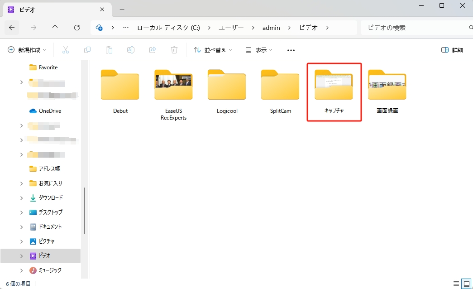Open the 新規作成 new item dropdown
Viewport: 473px width, 289px height.
click(x=27, y=50)
